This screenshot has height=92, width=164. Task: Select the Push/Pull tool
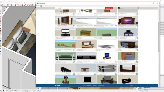pos(15,5)
